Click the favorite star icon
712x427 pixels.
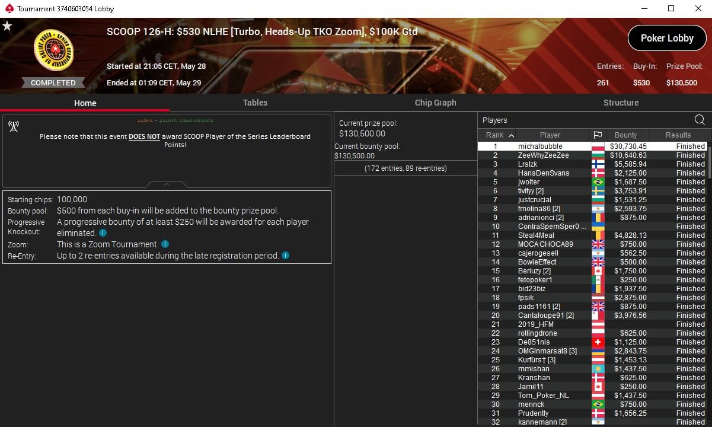click(7, 26)
